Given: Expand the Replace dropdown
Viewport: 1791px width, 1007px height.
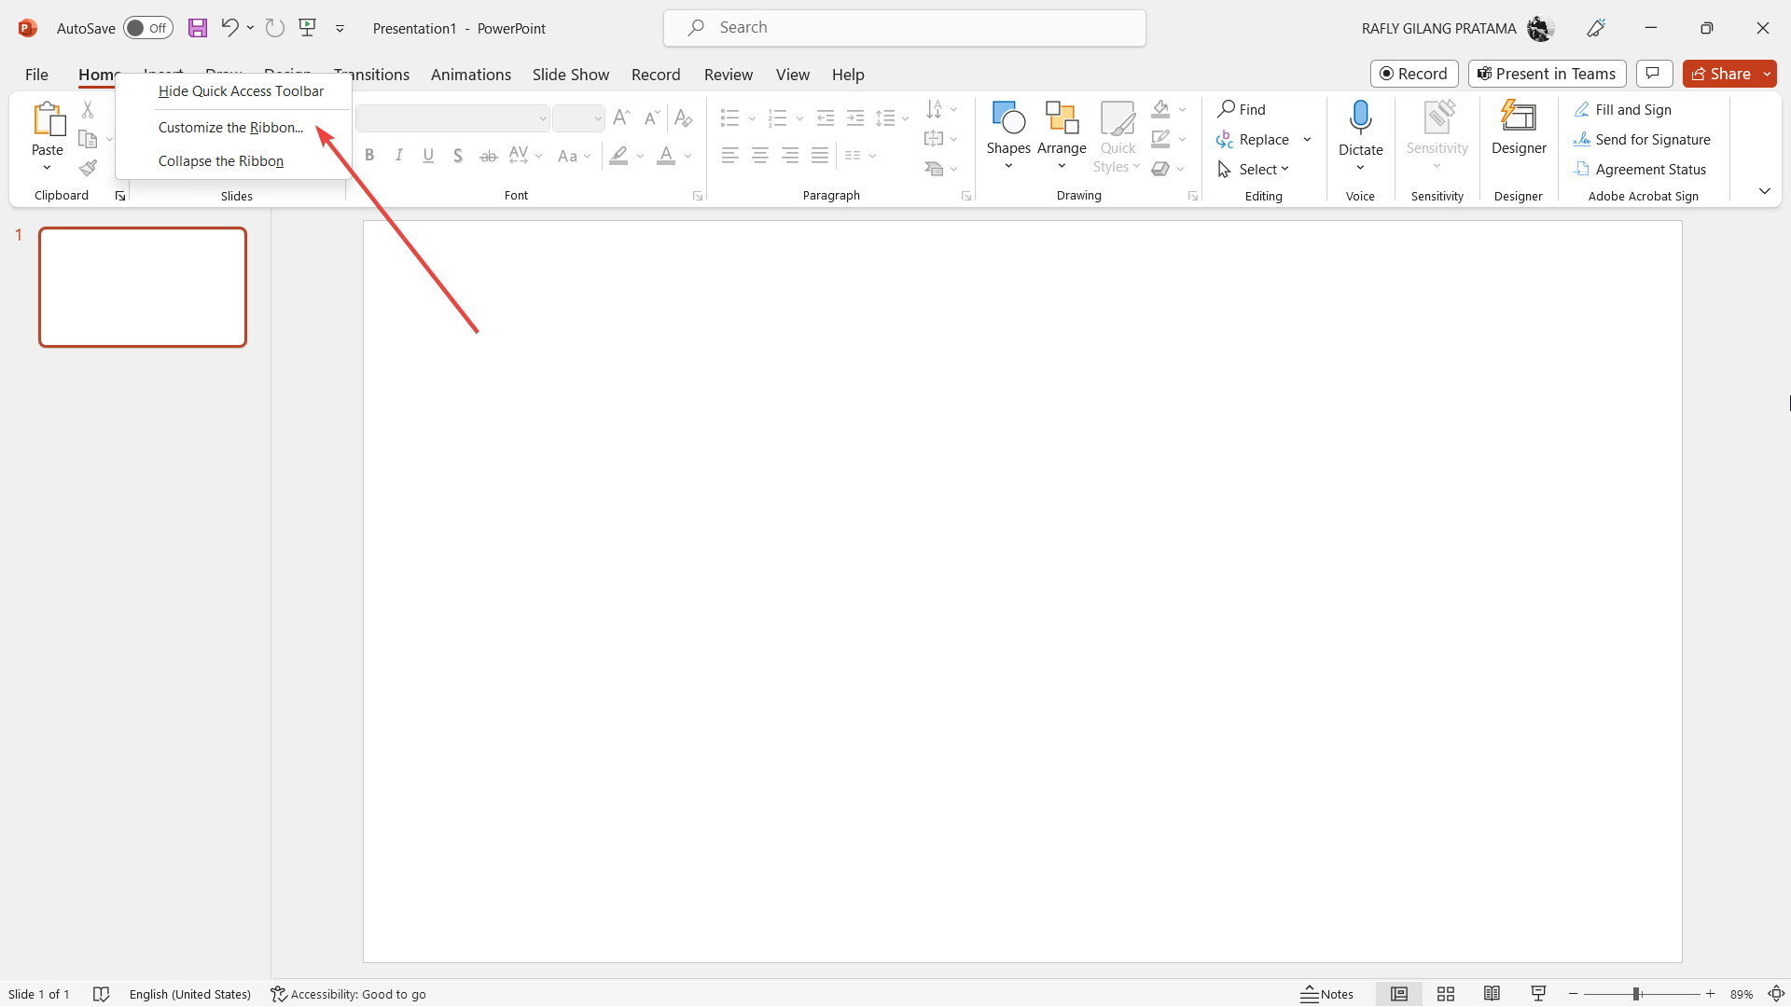Looking at the screenshot, I should [1306, 139].
